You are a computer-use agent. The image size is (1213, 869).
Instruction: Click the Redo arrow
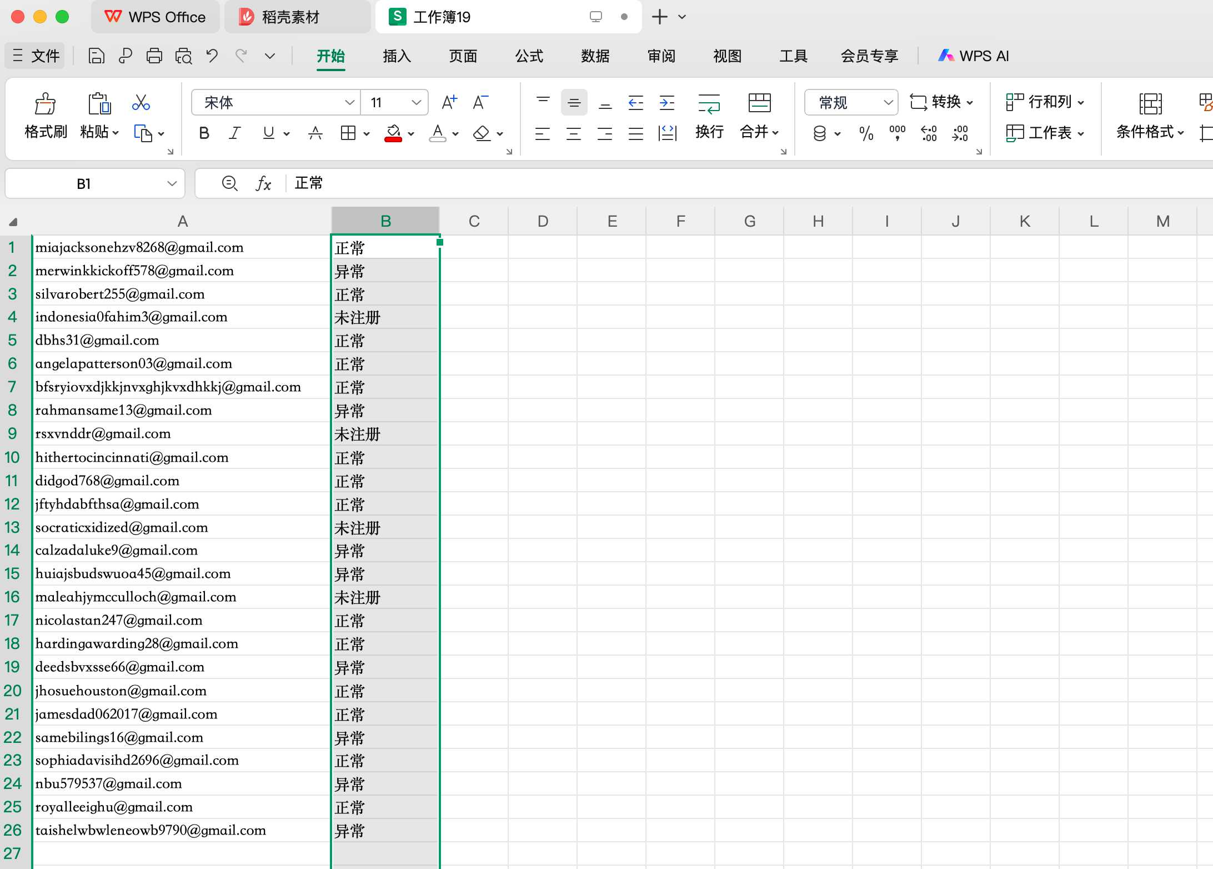[x=241, y=56]
